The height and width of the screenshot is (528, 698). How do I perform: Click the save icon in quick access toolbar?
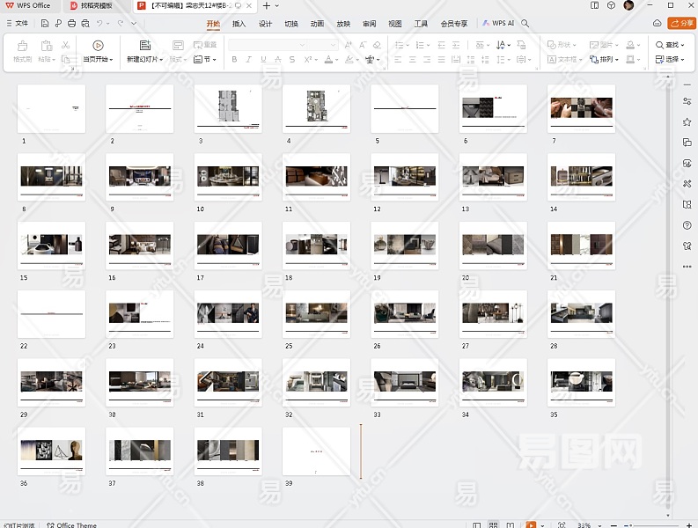[x=45, y=24]
